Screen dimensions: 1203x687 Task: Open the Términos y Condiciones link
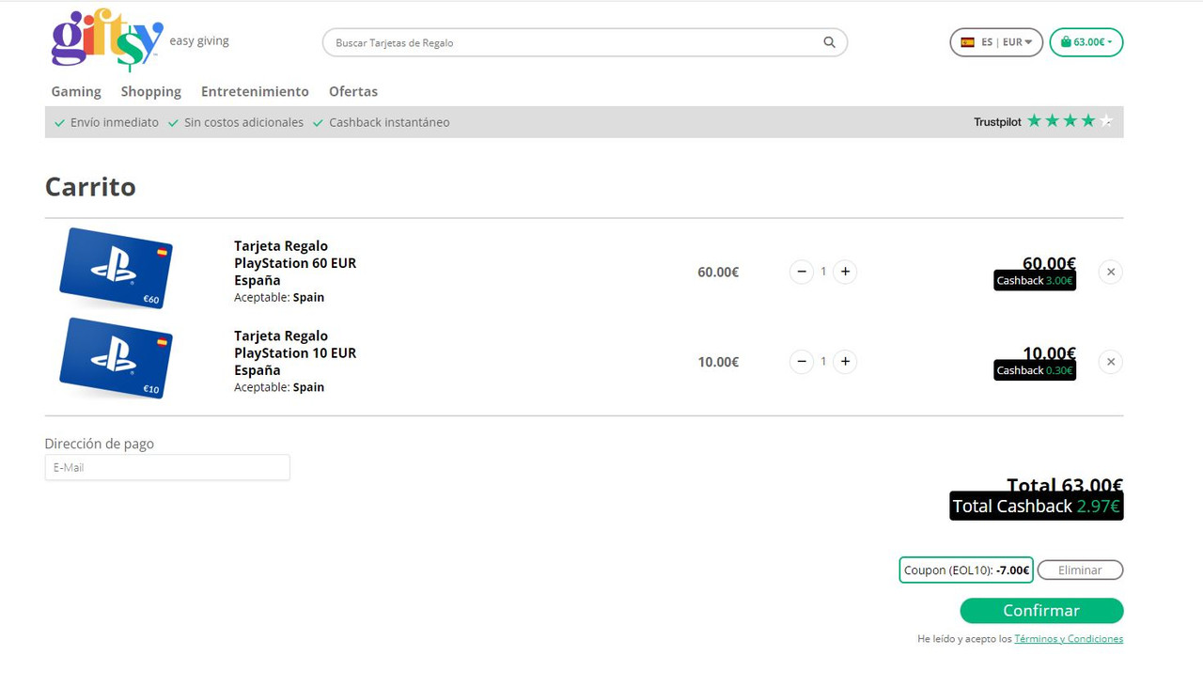pyautogui.click(x=1069, y=639)
